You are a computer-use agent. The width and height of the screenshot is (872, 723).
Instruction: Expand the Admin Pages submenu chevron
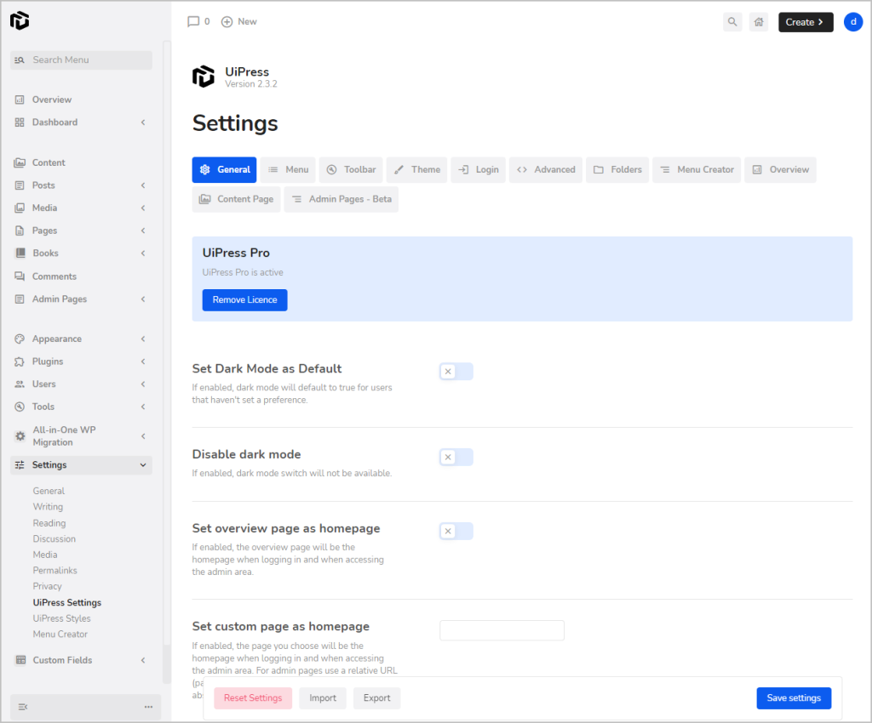click(x=143, y=299)
